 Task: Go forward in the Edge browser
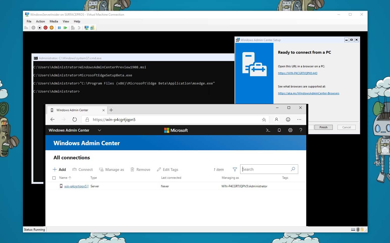coord(63,119)
